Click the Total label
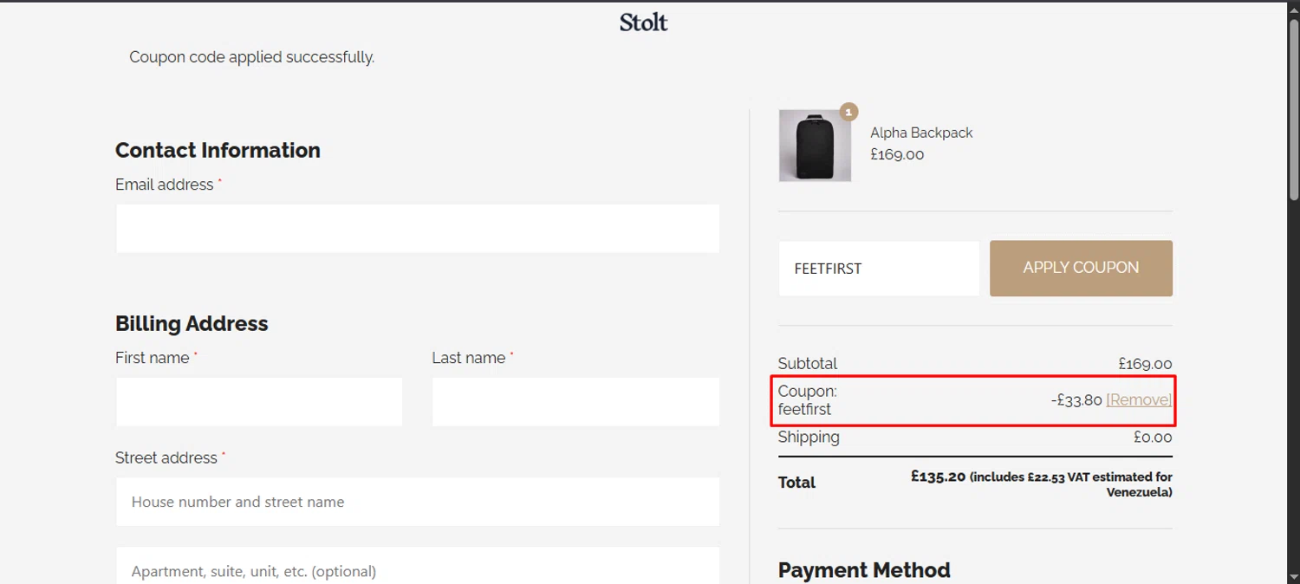The image size is (1300, 584). [x=796, y=483]
